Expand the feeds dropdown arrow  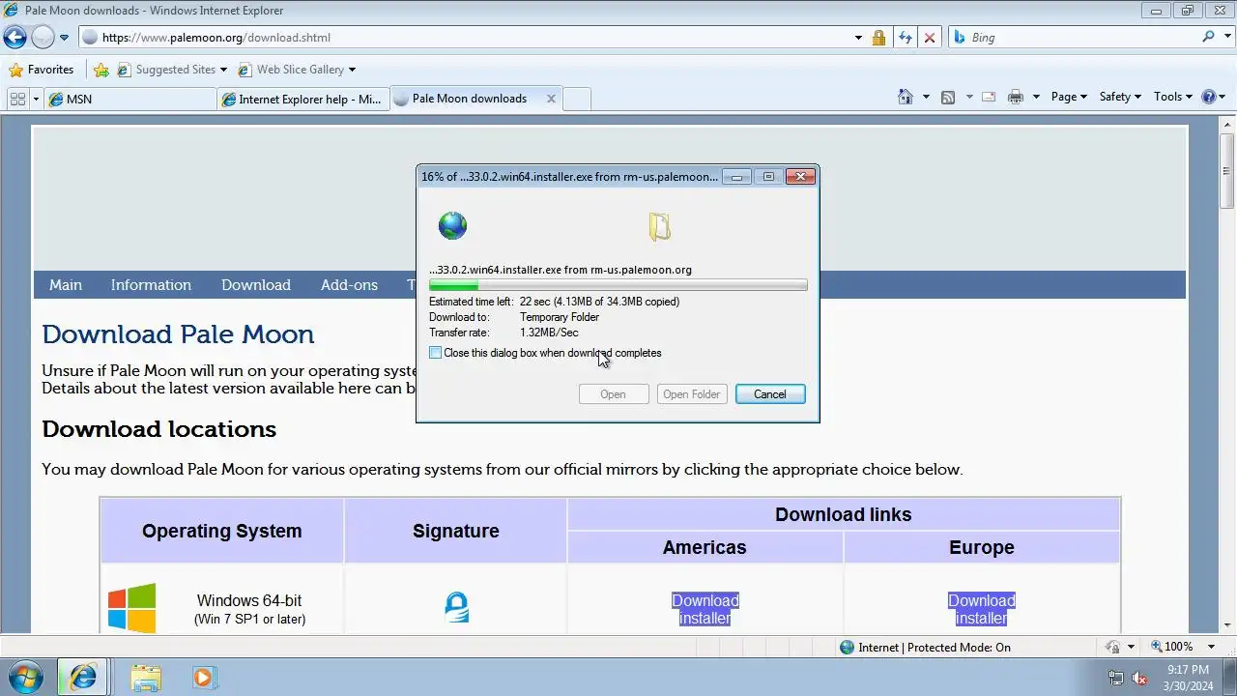[x=969, y=97]
